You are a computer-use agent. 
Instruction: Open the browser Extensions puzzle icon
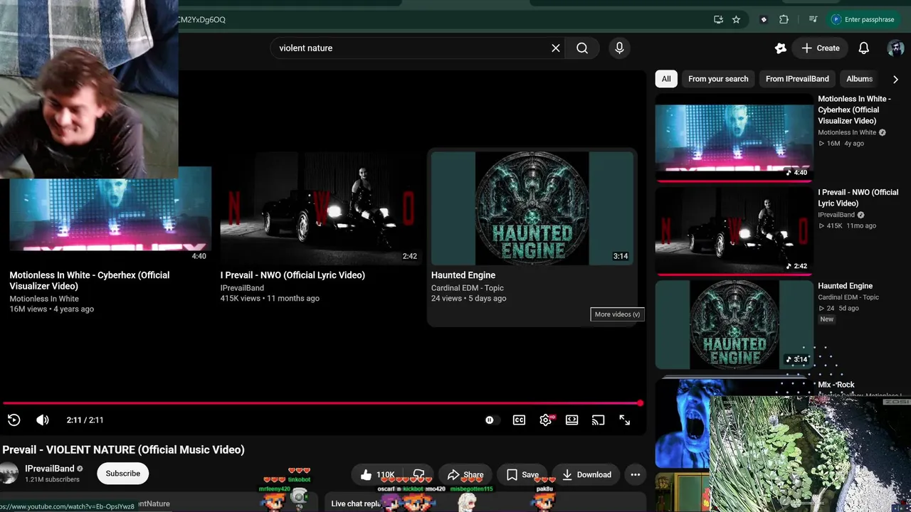click(x=784, y=20)
